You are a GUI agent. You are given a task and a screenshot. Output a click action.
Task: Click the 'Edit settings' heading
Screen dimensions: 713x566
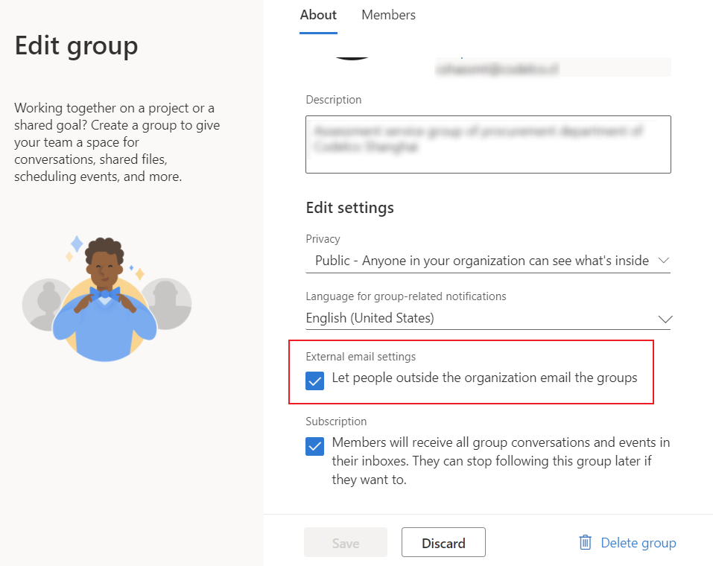tap(349, 208)
